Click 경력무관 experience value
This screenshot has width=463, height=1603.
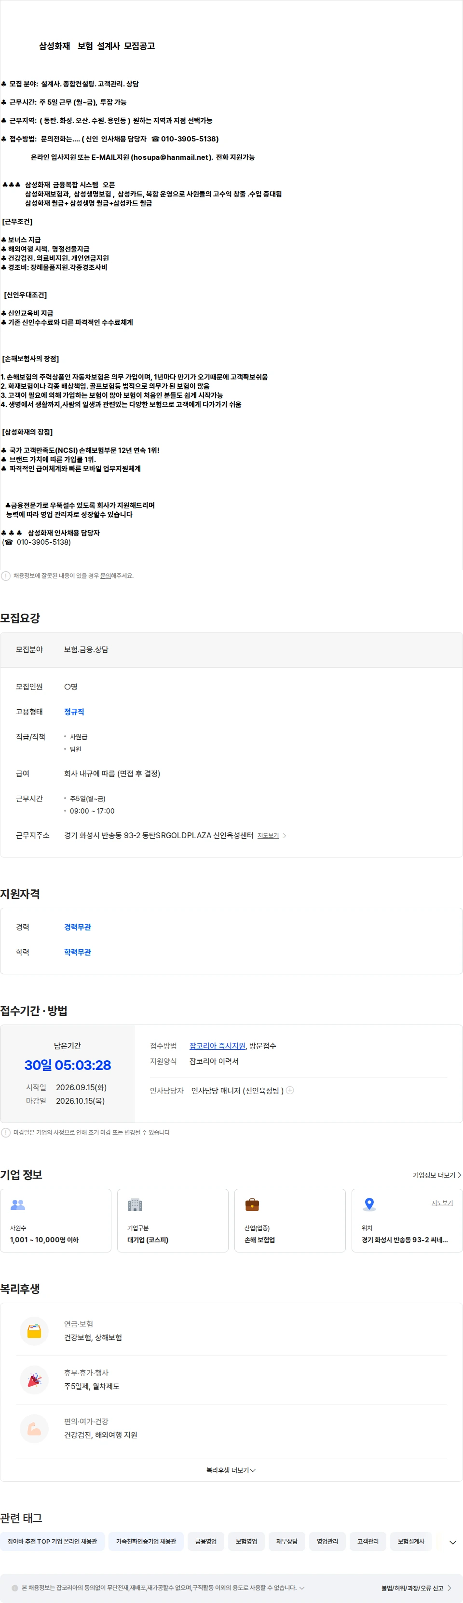[78, 927]
